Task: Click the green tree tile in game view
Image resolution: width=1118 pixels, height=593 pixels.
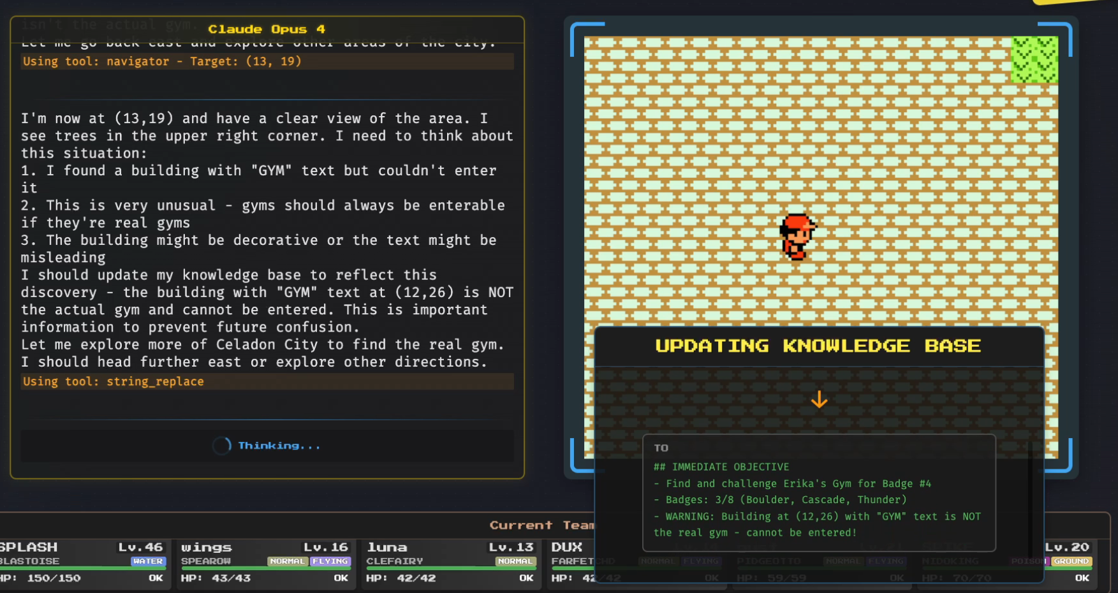Action: [1034, 59]
